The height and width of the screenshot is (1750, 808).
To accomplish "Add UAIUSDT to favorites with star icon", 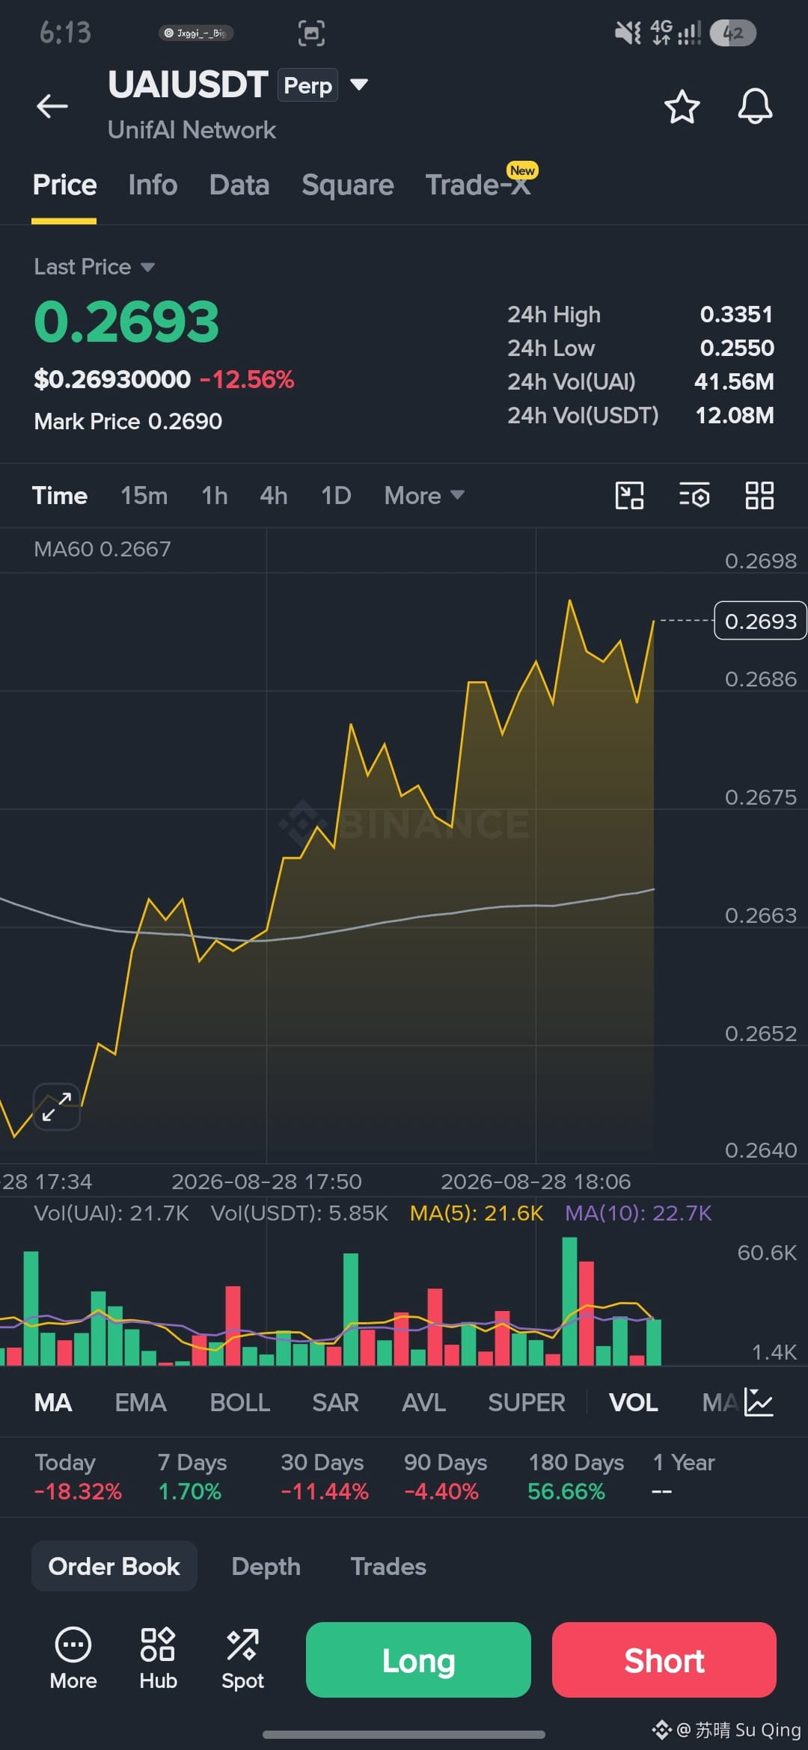I will (x=682, y=106).
